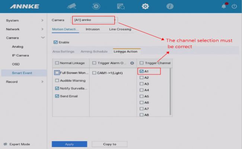Open the file search icon
Viewport: 242px width, 149px height.
tap(121, 6)
